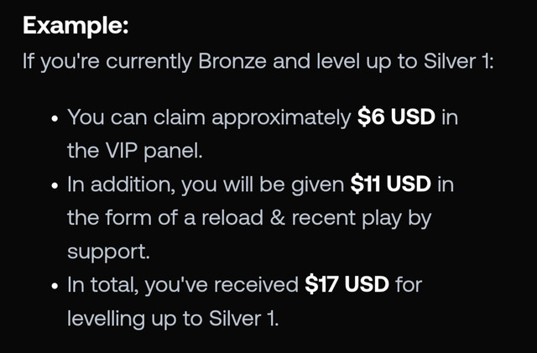The width and height of the screenshot is (537, 353).
Task: Click "levelling up to Silver 1." line
Action: [x=174, y=319]
